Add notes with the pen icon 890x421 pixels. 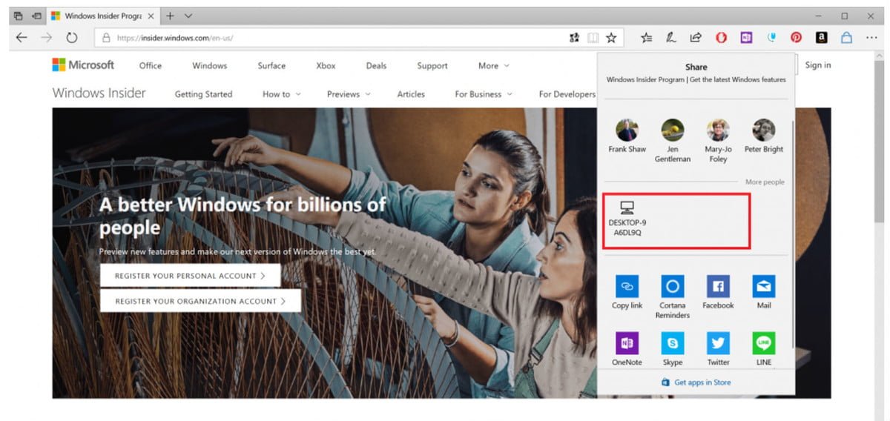click(x=671, y=37)
